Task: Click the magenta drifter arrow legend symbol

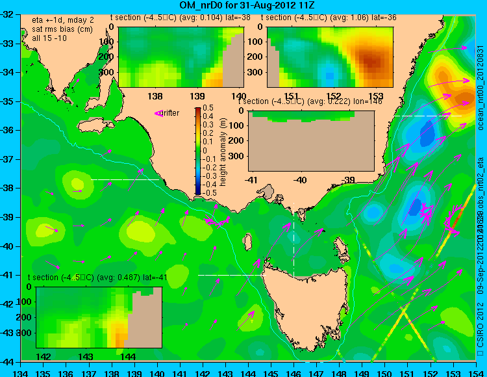Action: pos(158,114)
